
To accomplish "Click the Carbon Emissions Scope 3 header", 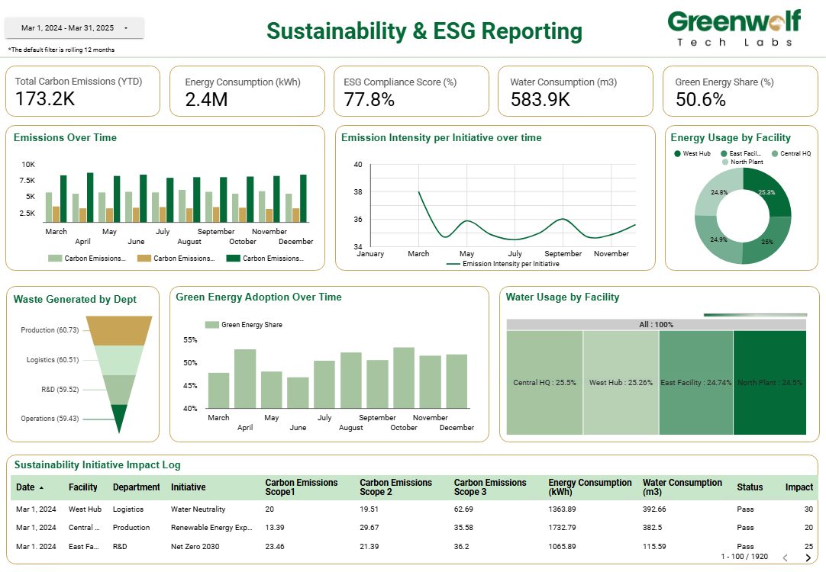I will [x=490, y=487].
